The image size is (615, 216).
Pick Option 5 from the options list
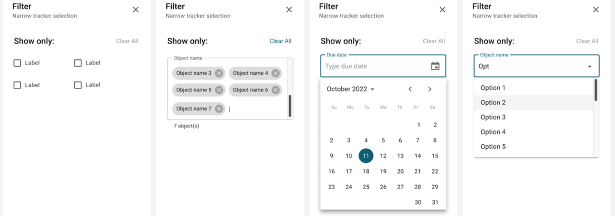tap(493, 147)
